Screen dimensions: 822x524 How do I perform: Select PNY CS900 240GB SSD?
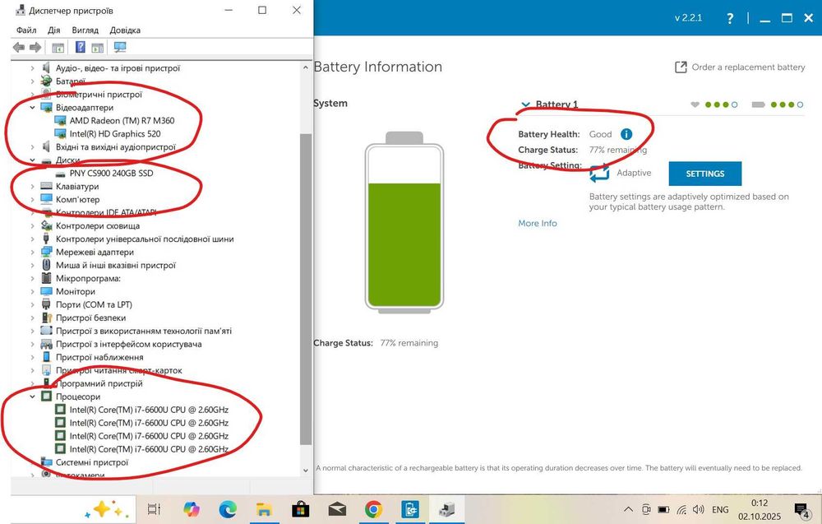click(111, 173)
